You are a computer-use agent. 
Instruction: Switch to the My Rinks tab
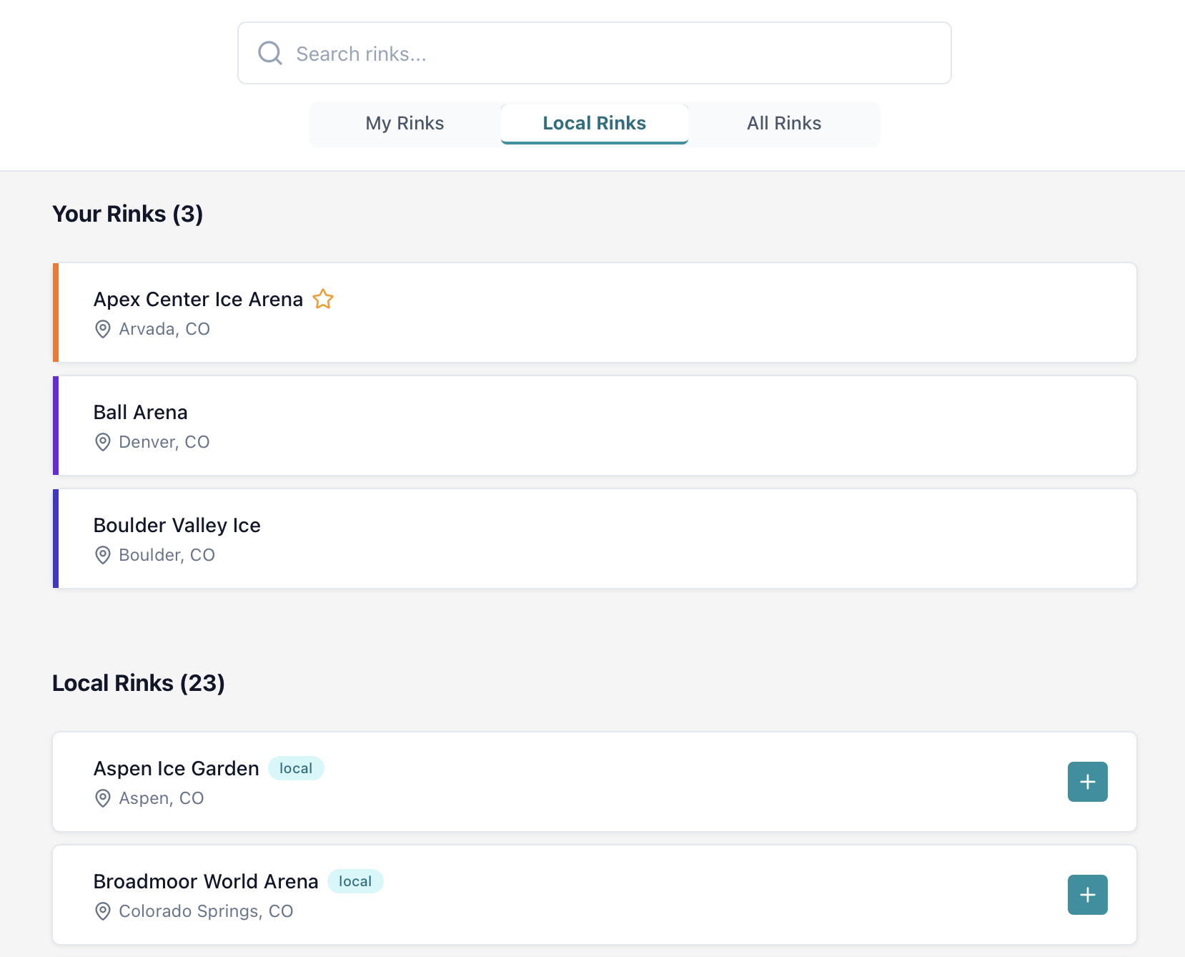(404, 123)
